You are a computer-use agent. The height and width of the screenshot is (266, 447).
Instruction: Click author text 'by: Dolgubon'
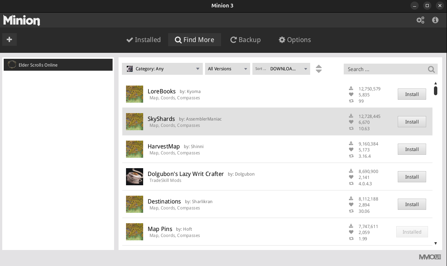pos(241,174)
